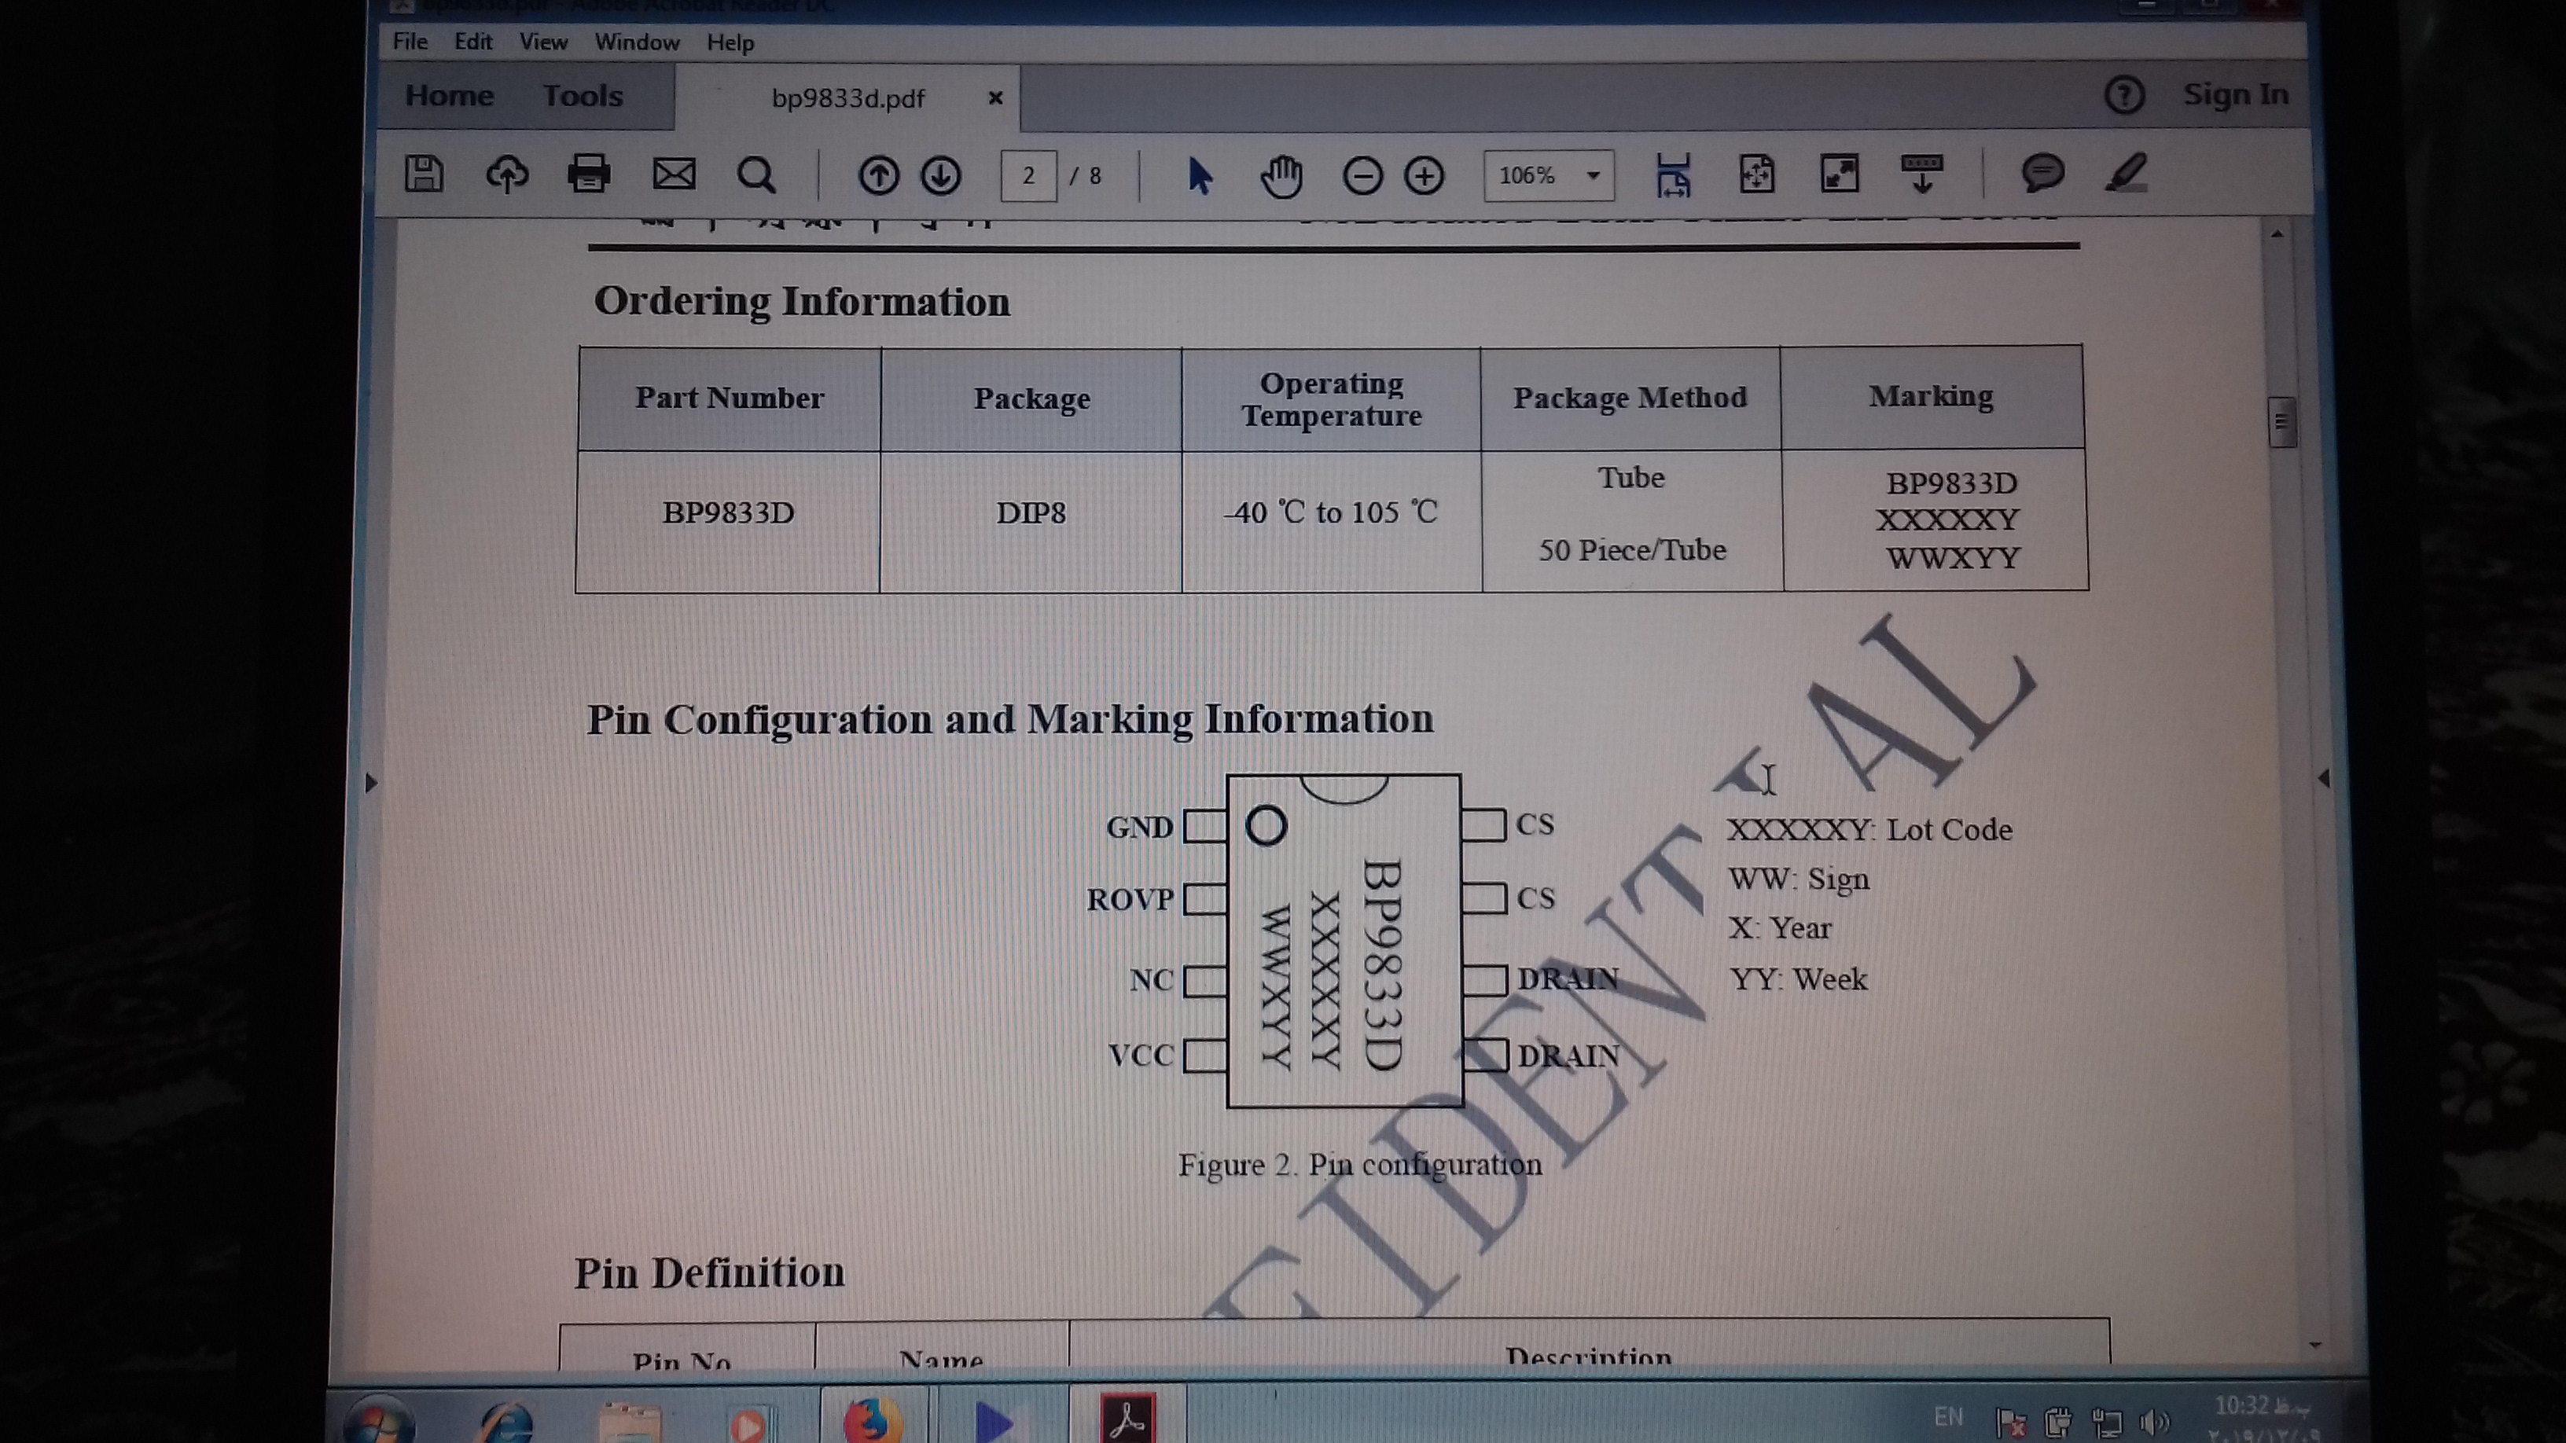Click the help question mark icon
2566x1443 pixels.
click(x=2123, y=94)
